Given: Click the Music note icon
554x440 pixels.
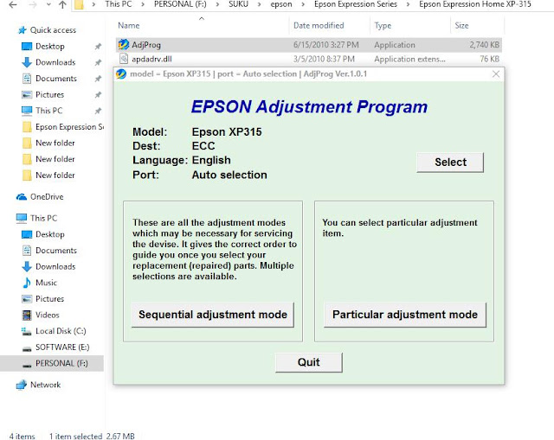Looking at the screenshot, I should (x=27, y=283).
